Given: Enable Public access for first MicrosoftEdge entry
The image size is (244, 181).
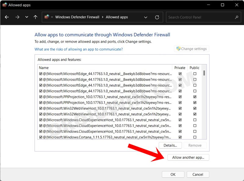Looking at the screenshot, I should pos(194,74).
